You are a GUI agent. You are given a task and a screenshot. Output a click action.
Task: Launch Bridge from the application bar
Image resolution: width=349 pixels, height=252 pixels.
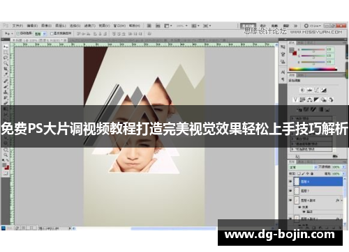click(149, 26)
